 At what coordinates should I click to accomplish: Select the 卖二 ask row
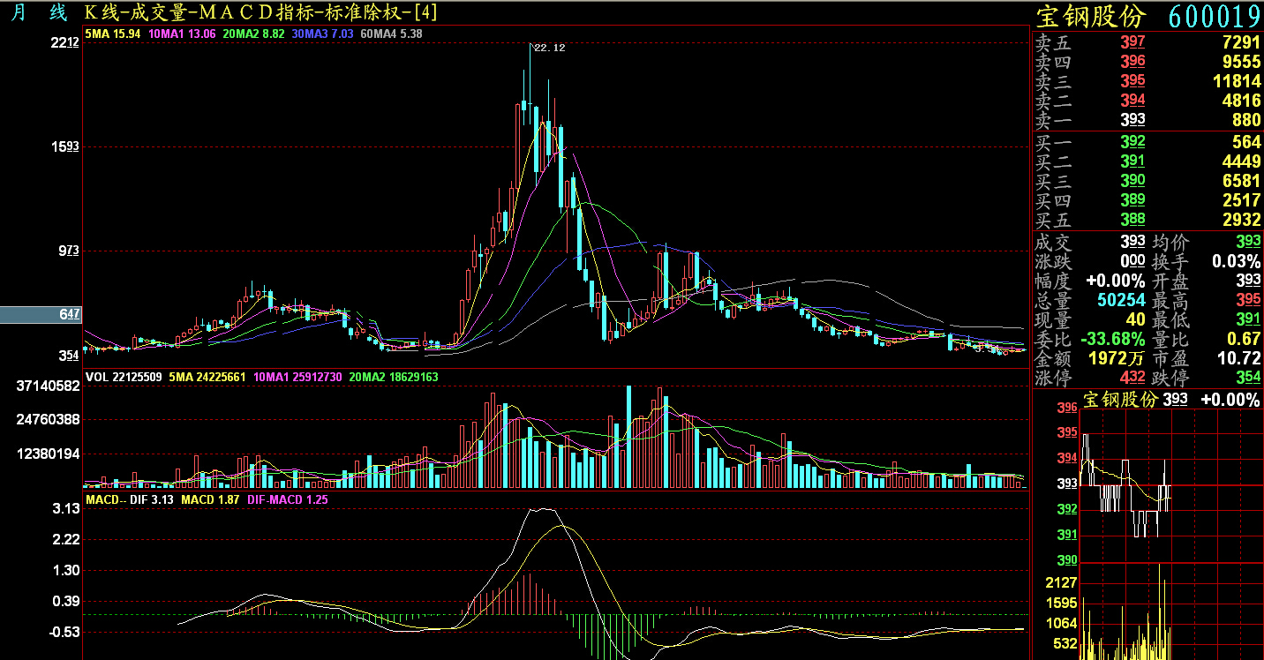(x=1147, y=101)
